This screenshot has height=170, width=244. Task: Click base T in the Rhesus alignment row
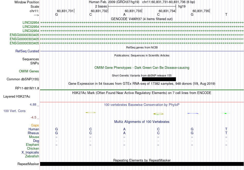(226, 133)
